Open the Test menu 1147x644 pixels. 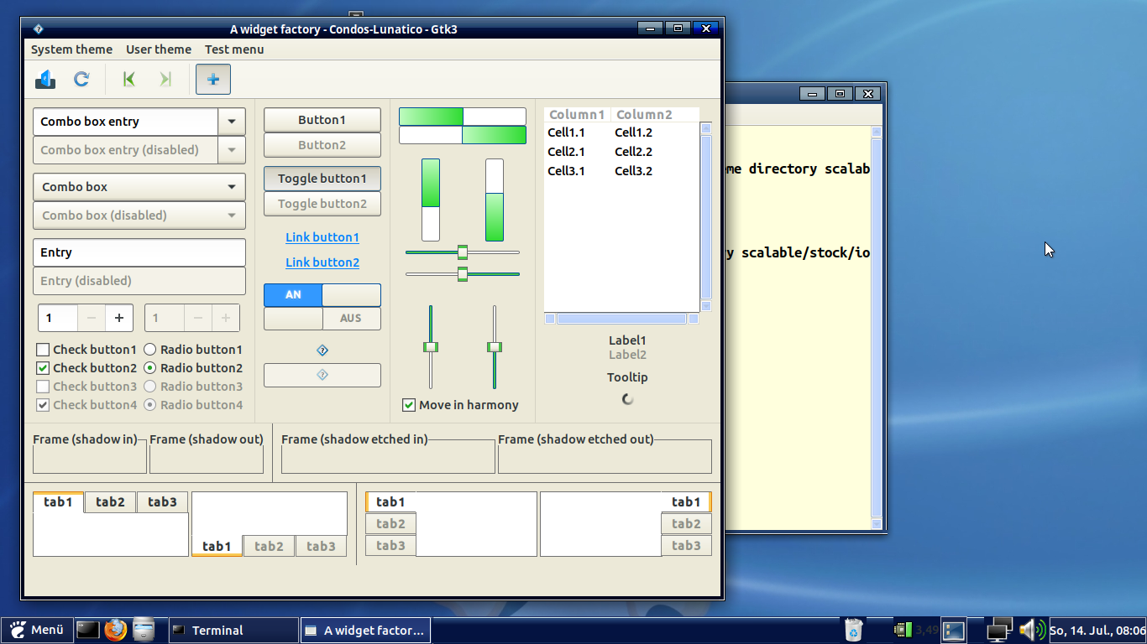tap(234, 49)
